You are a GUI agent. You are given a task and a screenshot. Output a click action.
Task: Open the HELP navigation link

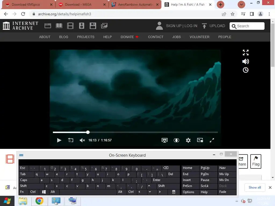(x=107, y=37)
